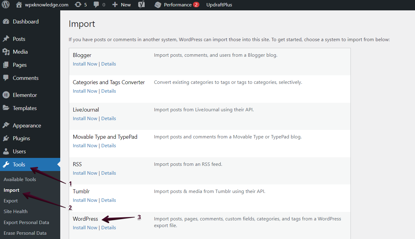The image size is (415, 239).
Task: Click the Pages icon in sidebar
Action: 6,65
